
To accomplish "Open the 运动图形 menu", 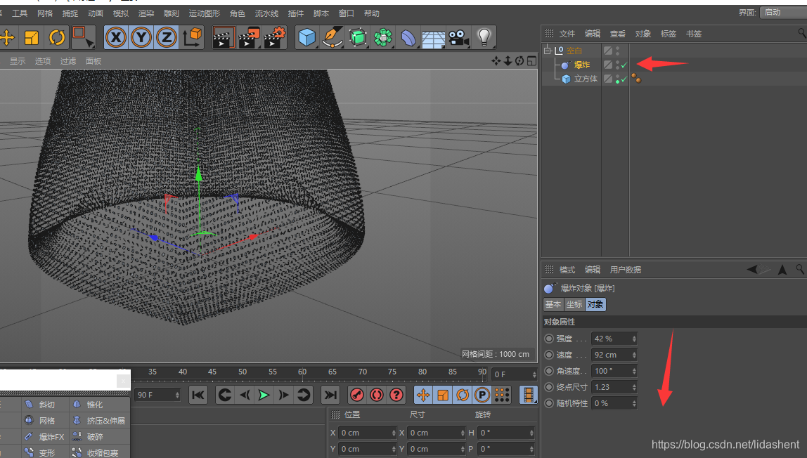I will [204, 13].
